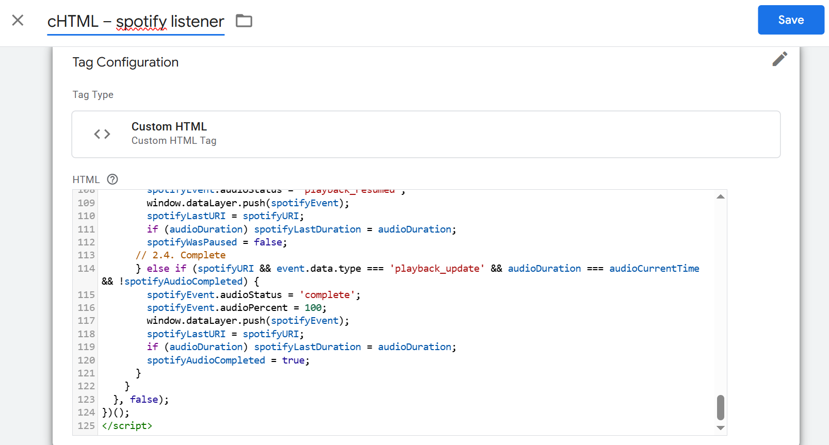Click '}, false);' on line 123
This screenshot has height=445, width=829.
pos(141,399)
